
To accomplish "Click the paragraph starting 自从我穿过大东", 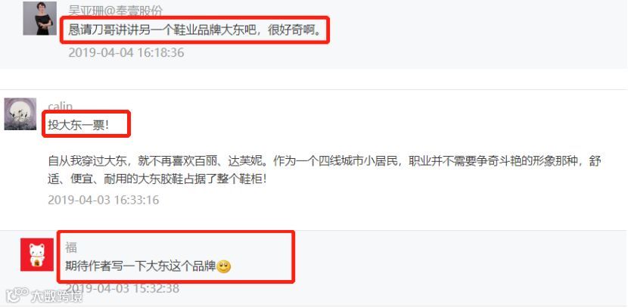I will [325, 170].
